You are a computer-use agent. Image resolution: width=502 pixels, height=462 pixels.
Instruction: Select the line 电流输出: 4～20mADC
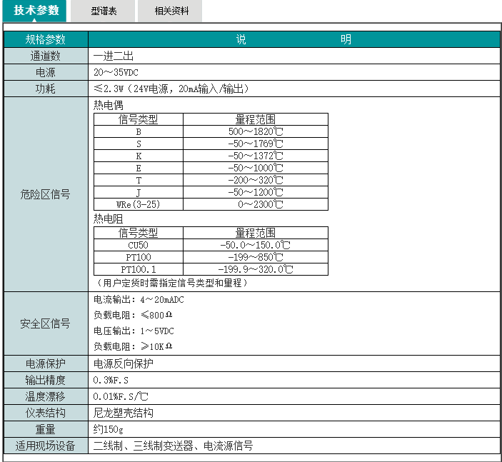coord(139,300)
